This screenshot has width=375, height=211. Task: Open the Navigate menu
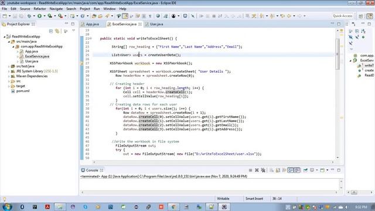pyautogui.click(x=56, y=9)
